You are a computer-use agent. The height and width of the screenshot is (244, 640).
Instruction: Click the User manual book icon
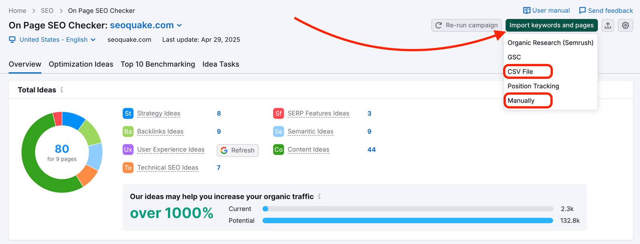click(x=527, y=10)
